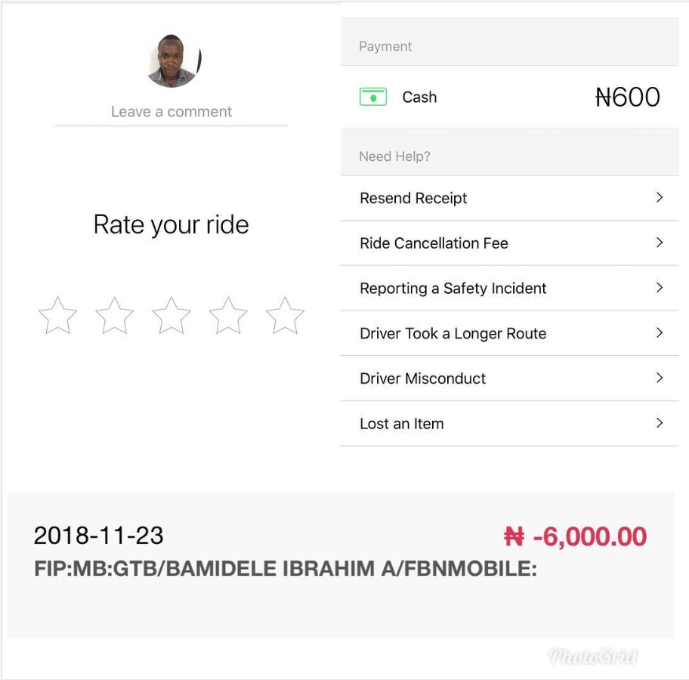Viewport: 689px width, 680px height.
Task: Click the second rating star
Action: [x=115, y=316]
